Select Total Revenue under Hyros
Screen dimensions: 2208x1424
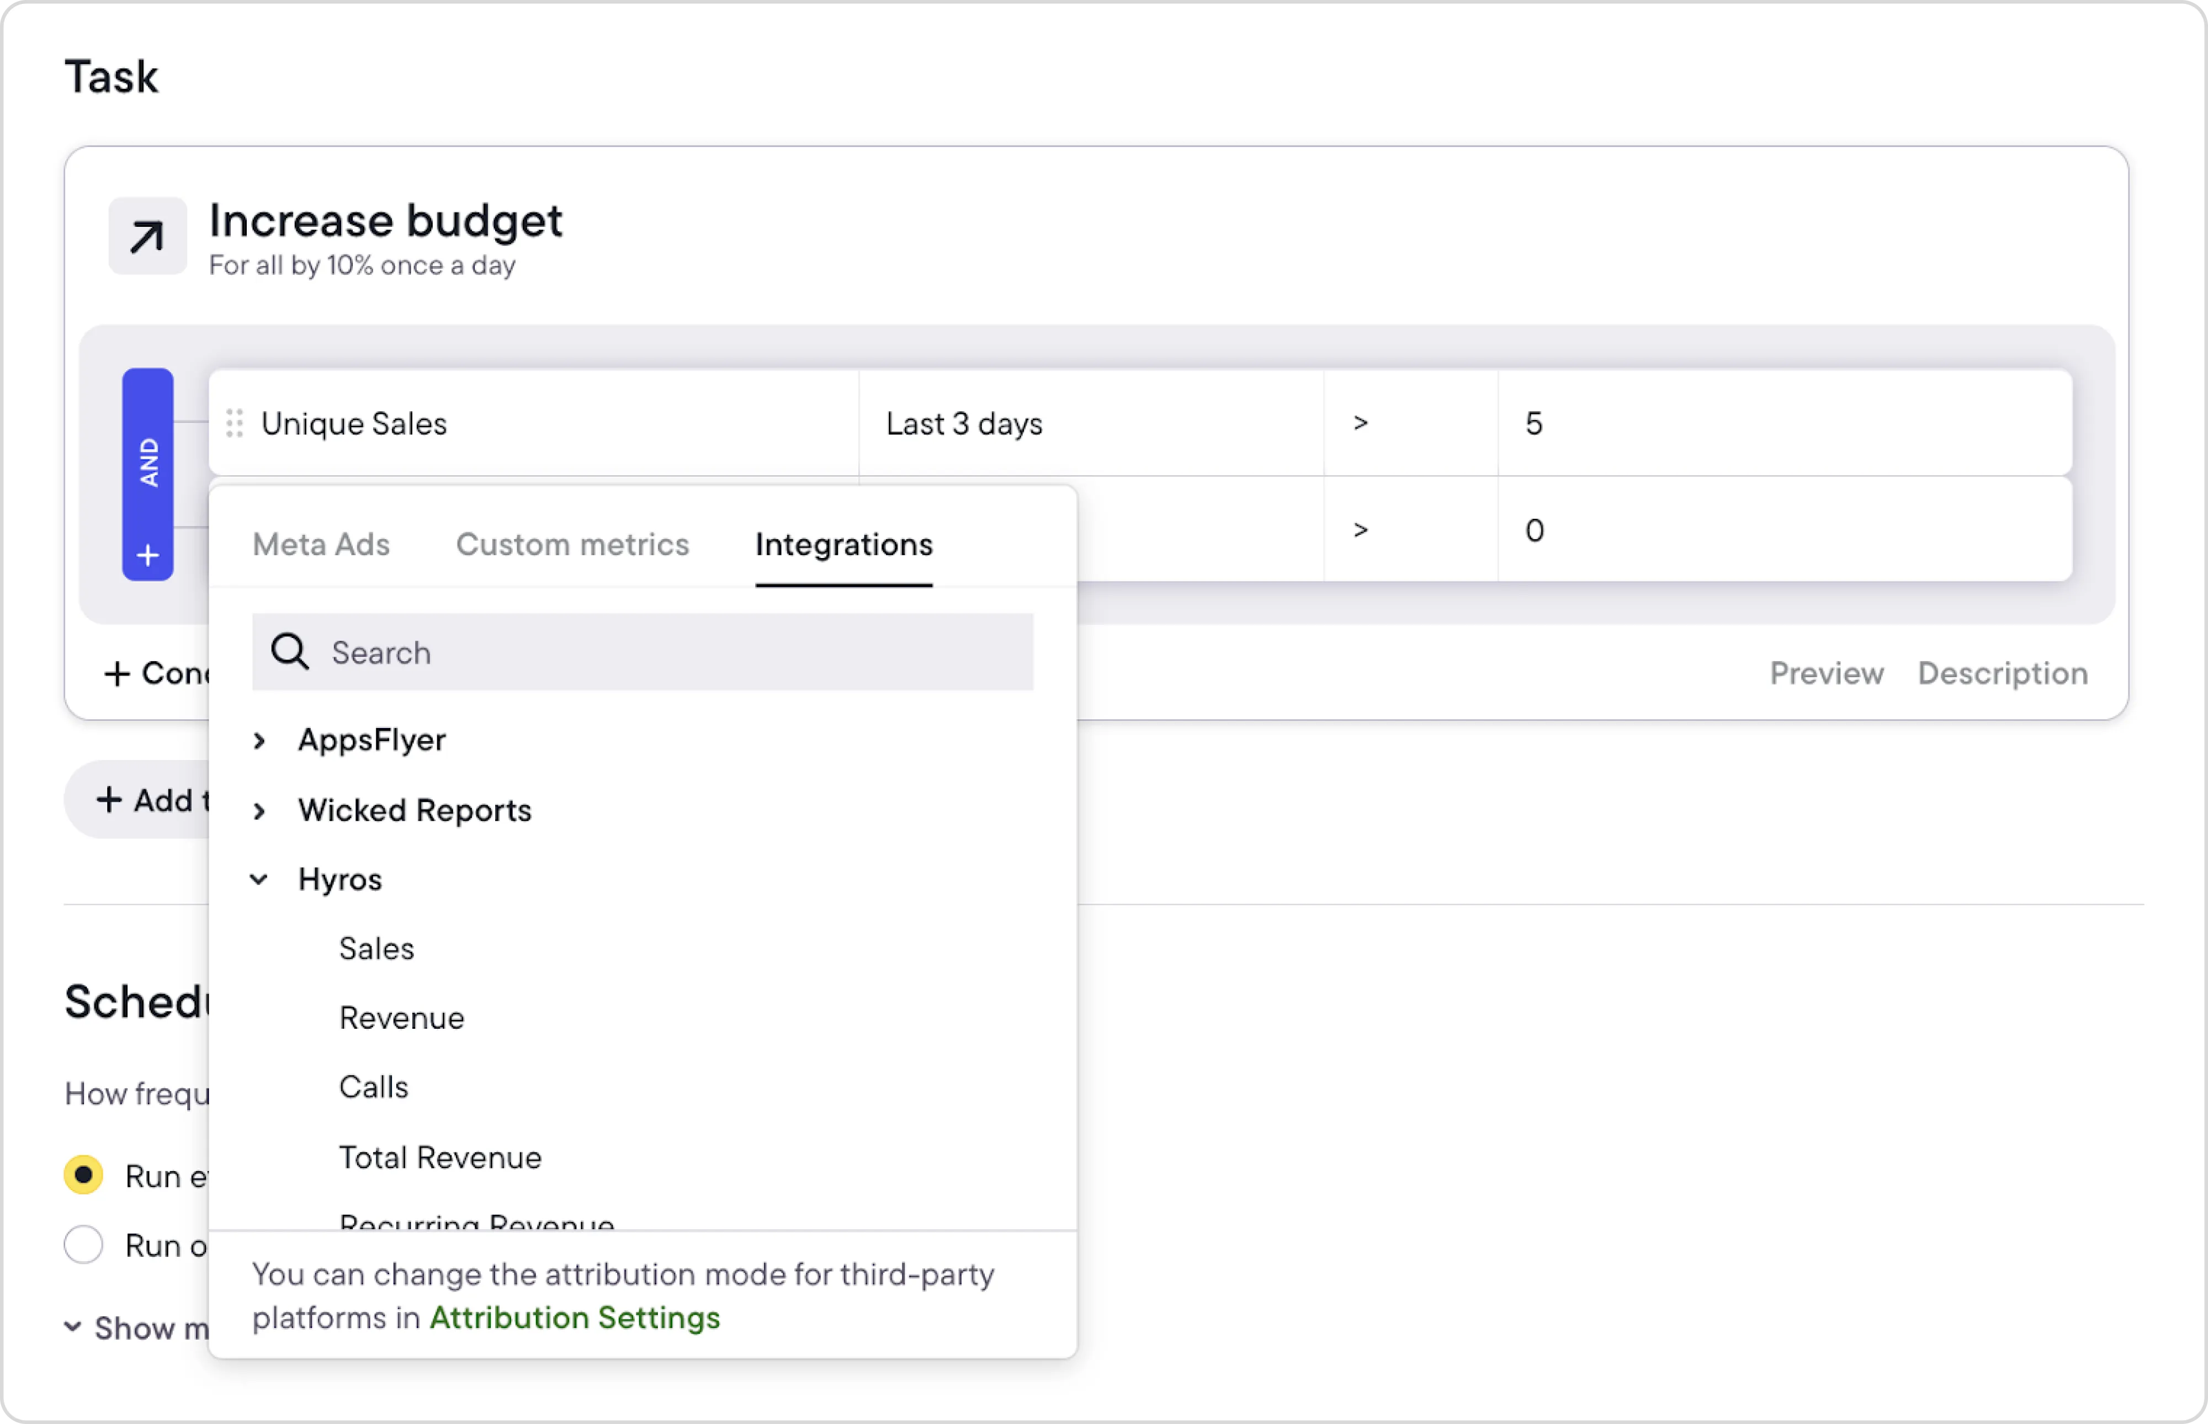click(x=440, y=1158)
